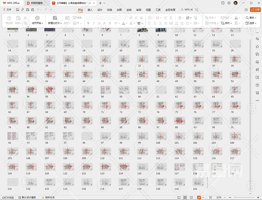Click the undo arrow icon
The width and height of the screenshot is (262, 200).
pyautogui.click(x=38, y=10)
